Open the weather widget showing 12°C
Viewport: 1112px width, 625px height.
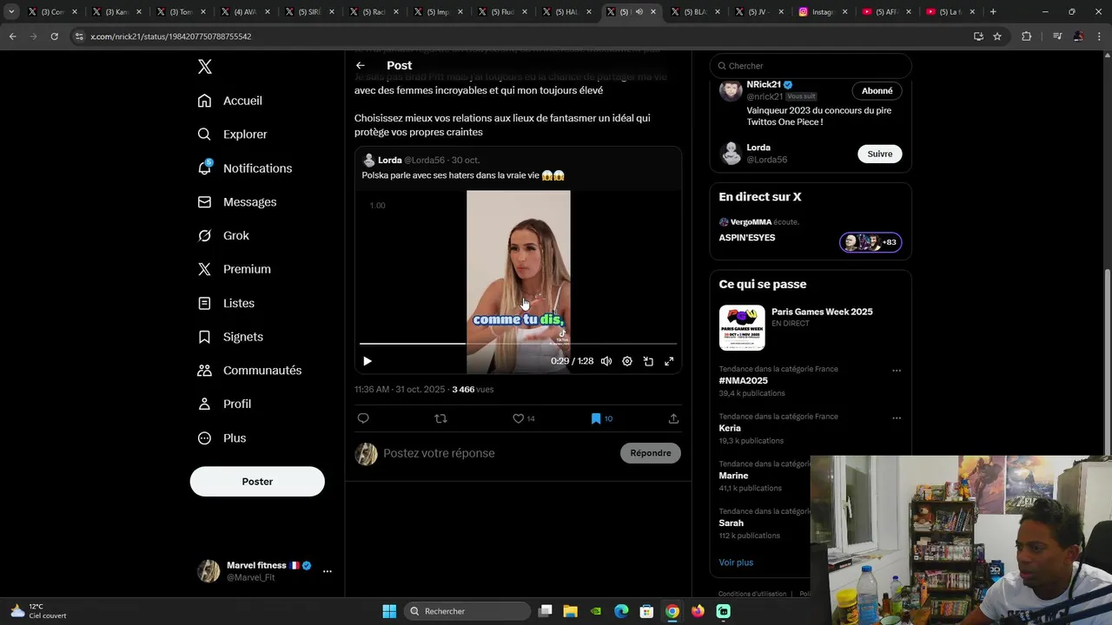[39, 611]
